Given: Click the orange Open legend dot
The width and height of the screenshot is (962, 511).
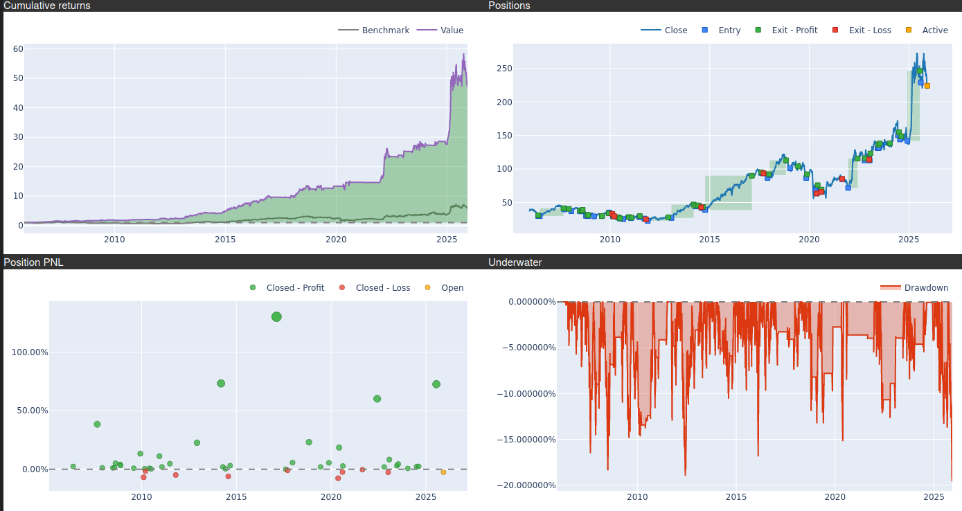Looking at the screenshot, I should (x=427, y=288).
